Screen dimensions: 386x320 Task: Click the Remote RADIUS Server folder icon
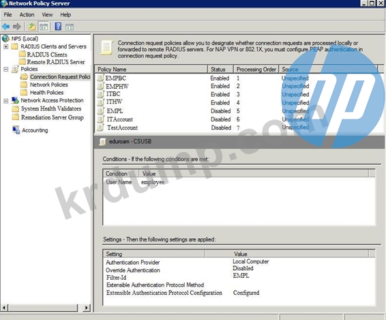pos(23,61)
